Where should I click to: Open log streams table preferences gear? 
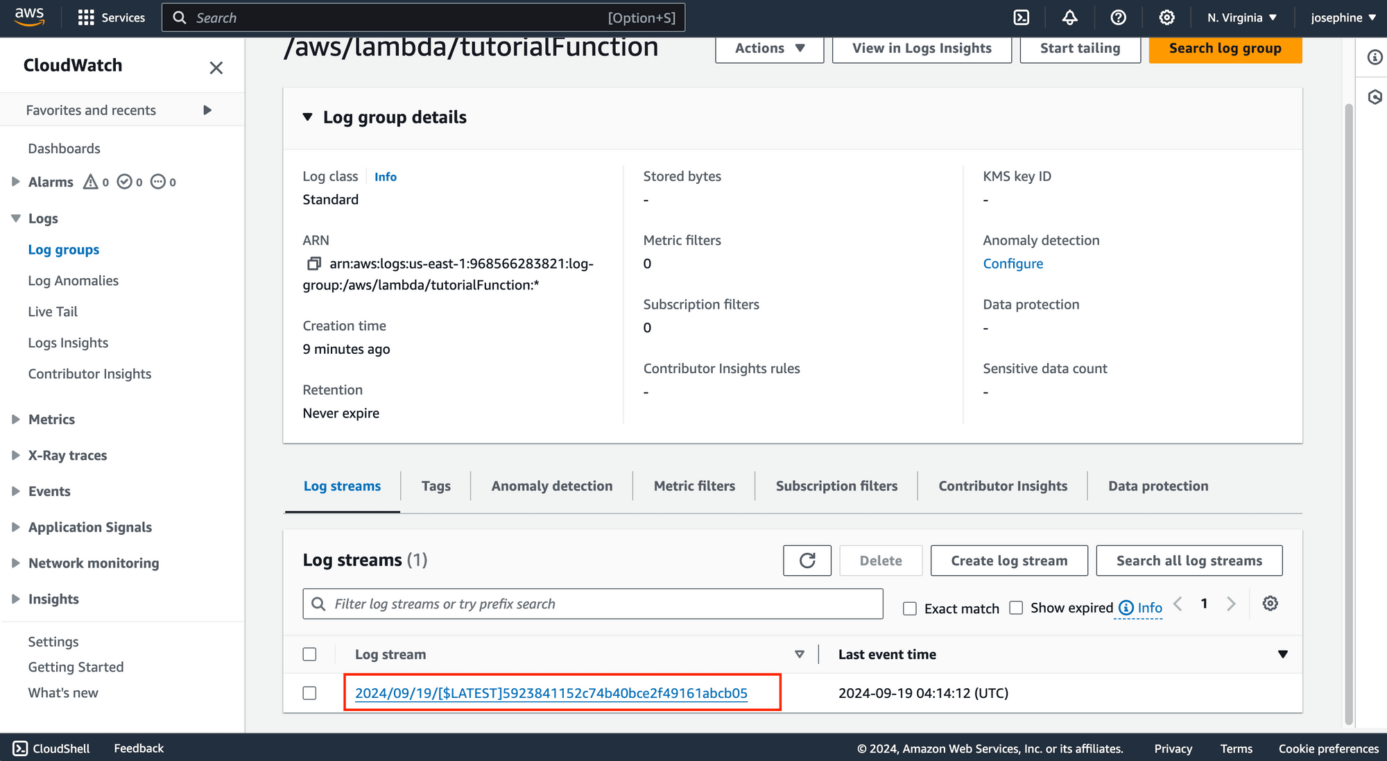pyautogui.click(x=1270, y=604)
